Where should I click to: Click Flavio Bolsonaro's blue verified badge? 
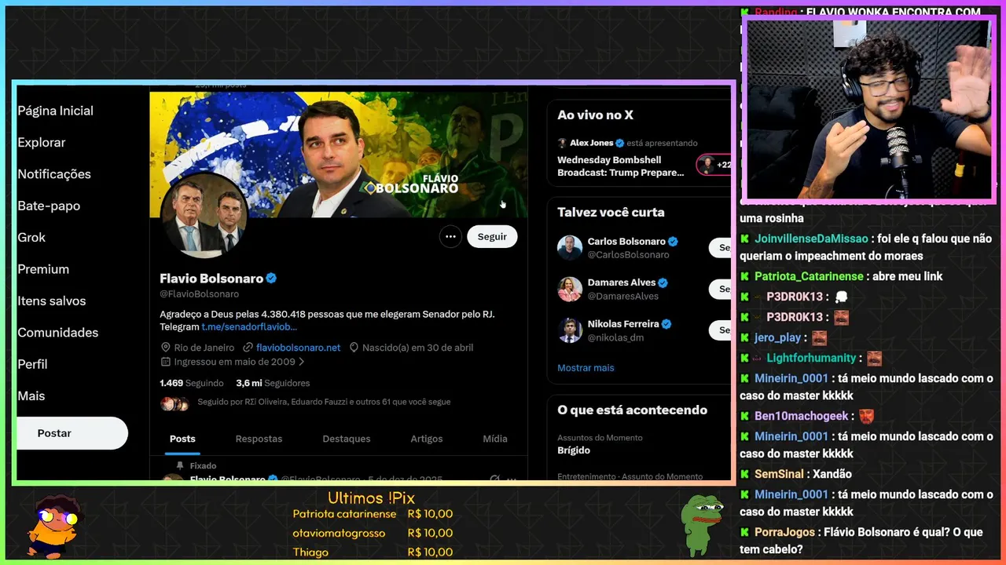(272, 279)
